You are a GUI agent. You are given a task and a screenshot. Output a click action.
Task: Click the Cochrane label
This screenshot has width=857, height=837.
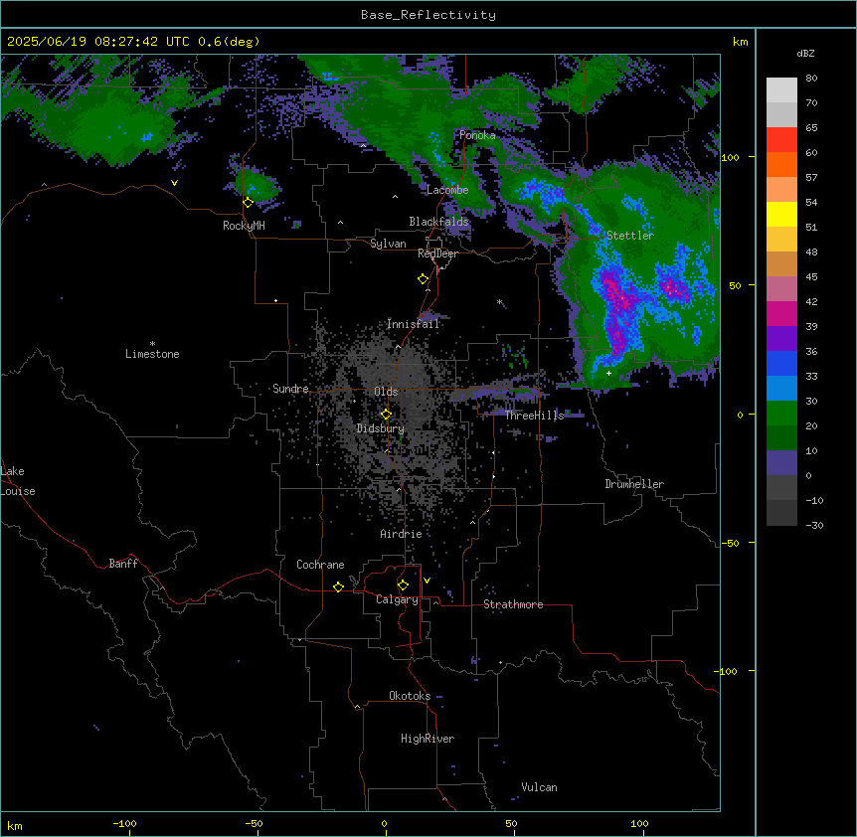320,565
